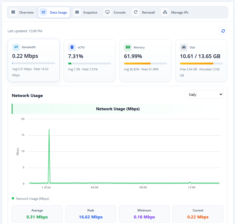Viewport: 235px width, 224px height.
Task: Click the Data Usage chart icon
Action: click(44, 12)
